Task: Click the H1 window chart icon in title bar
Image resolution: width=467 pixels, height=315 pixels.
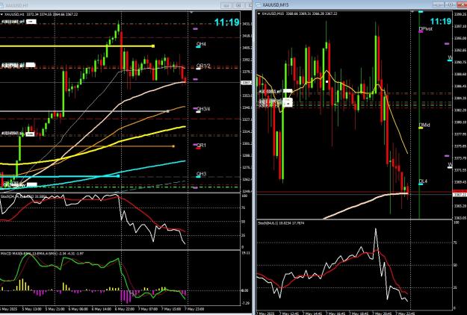Action: 2,5
